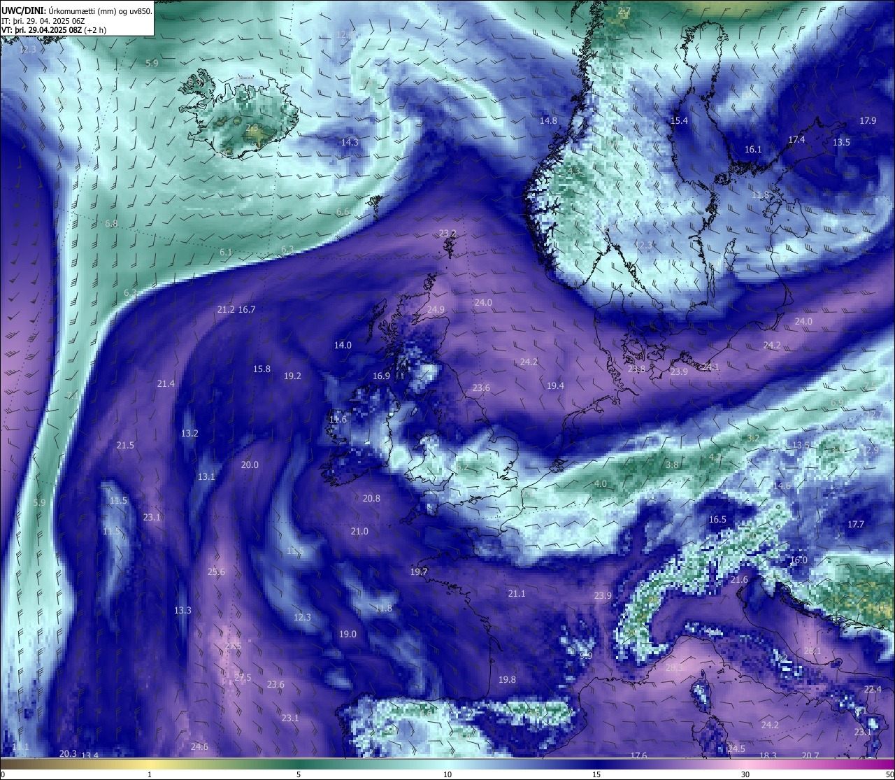Click the '19.8' value over southwest France
The image size is (895, 780).
(x=507, y=679)
